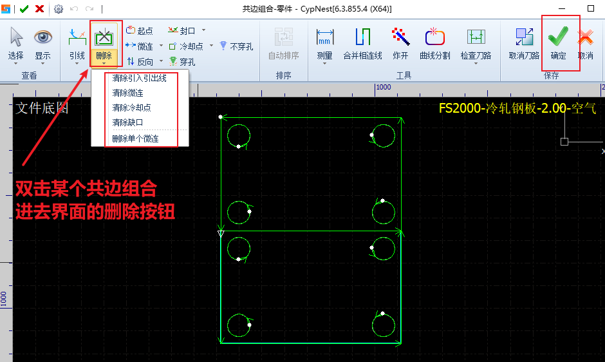Expand the 冷却点 dropdown arrow
The width and height of the screenshot is (605, 362).
click(212, 46)
